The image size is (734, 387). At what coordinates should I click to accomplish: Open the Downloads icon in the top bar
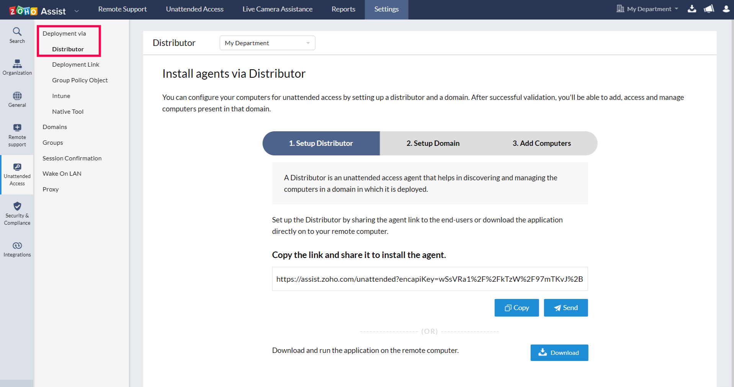pyautogui.click(x=692, y=9)
